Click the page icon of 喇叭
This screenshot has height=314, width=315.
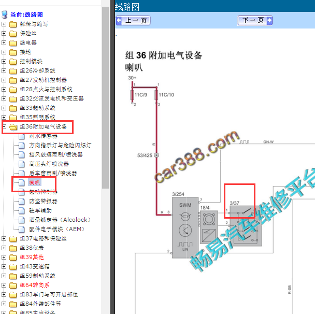pyautogui.click(x=21, y=183)
